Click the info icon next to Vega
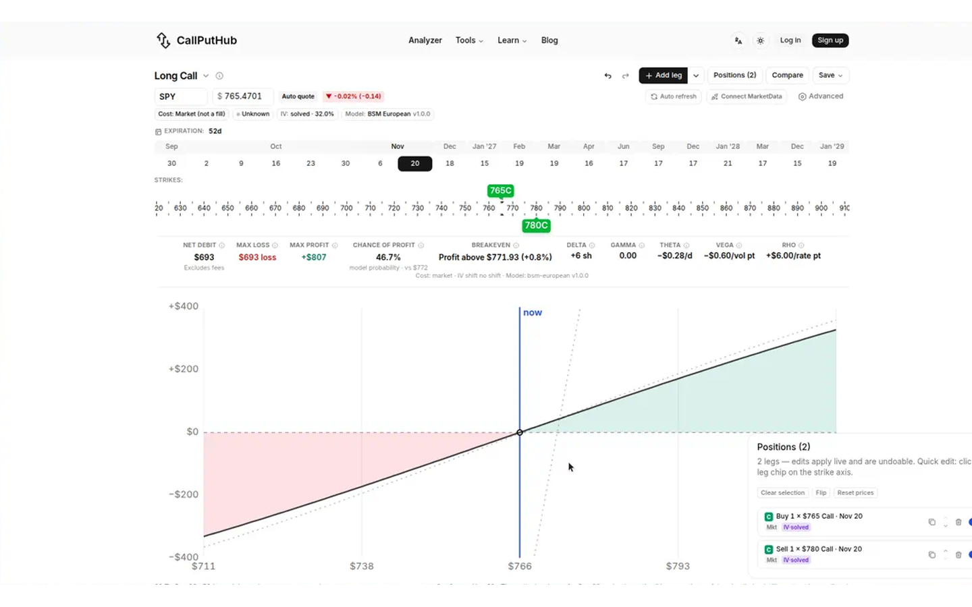The width and height of the screenshot is (972, 607). pos(739,245)
